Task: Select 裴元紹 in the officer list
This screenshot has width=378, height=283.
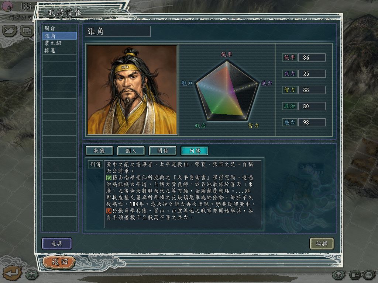Action: click(x=59, y=43)
